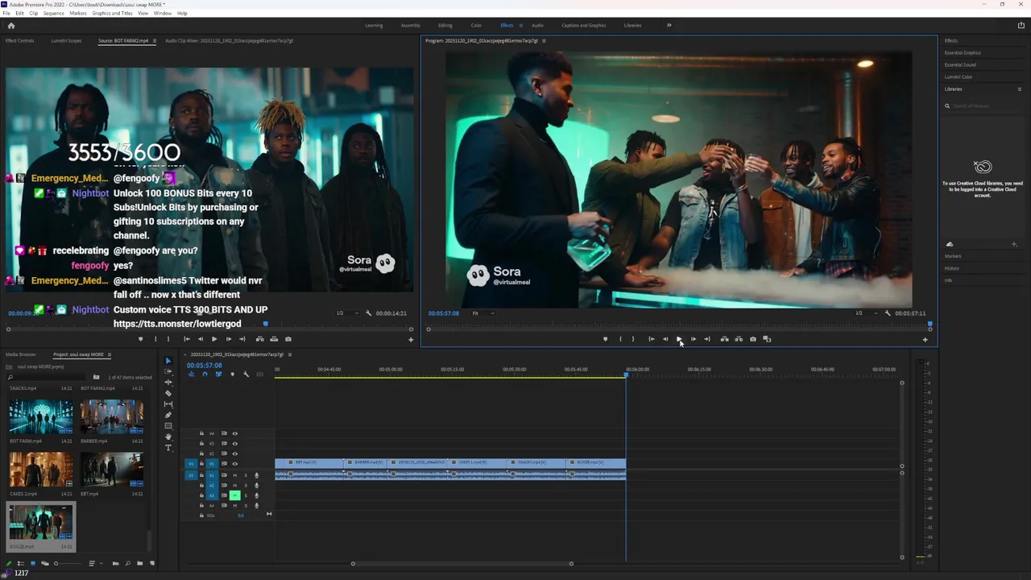Click the Lift button in Program monitor
Viewport: 1031px width, 580px height.
pyautogui.click(x=724, y=339)
